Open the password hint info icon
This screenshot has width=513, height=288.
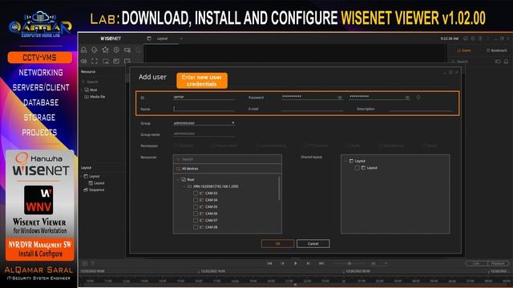(418, 98)
